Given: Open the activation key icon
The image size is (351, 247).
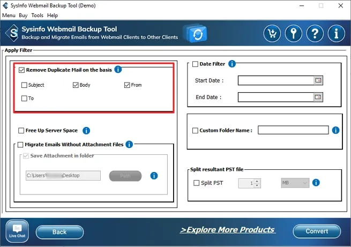Looking at the screenshot, I should tap(294, 34).
